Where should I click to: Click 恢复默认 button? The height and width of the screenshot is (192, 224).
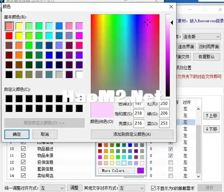tap(206, 57)
